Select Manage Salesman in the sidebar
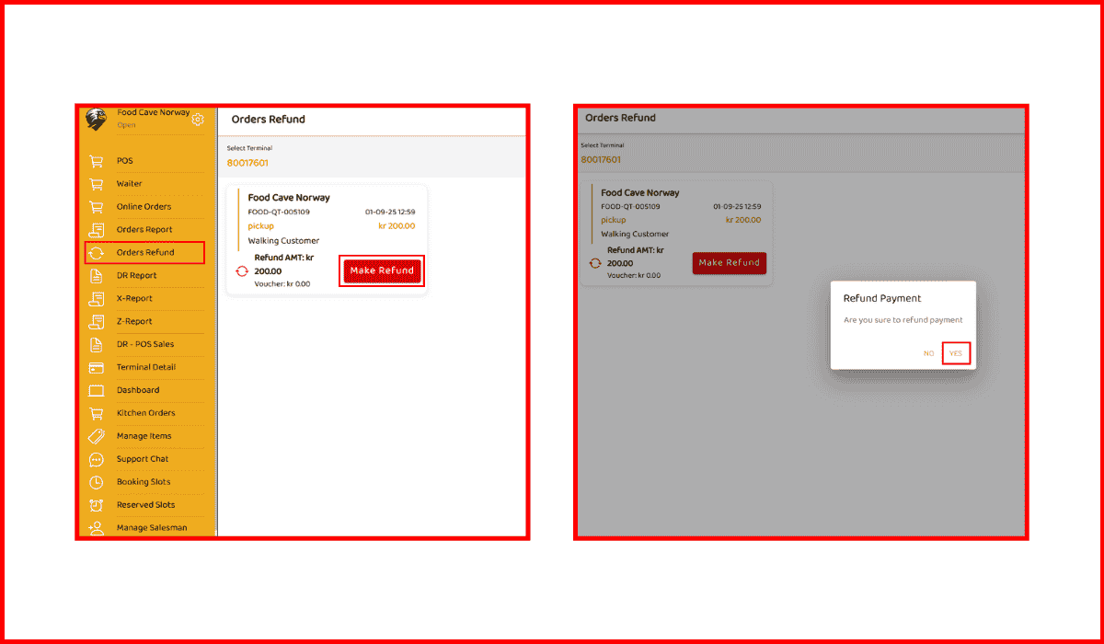This screenshot has height=644, width=1104. pos(151,528)
